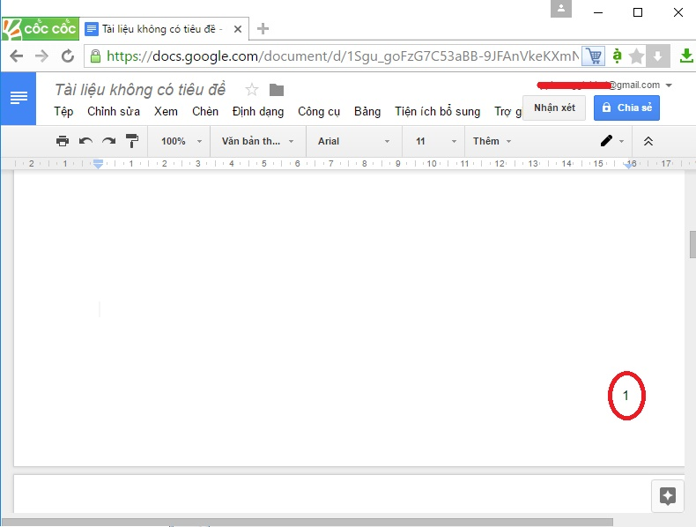
Task: Redo using the toolbar arrow icon
Action: click(x=108, y=141)
